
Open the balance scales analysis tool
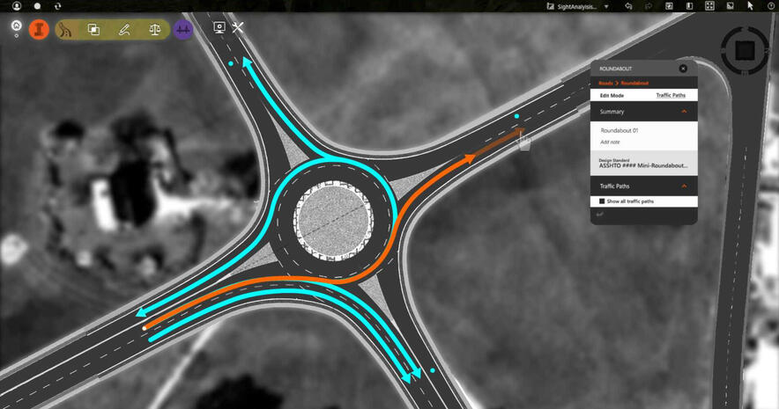[155, 29]
